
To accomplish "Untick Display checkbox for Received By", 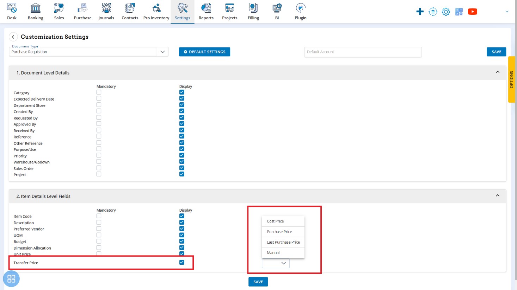I will pos(182,130).
